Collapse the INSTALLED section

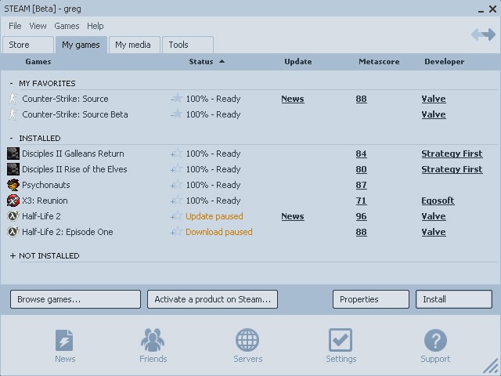pos(12,139)
